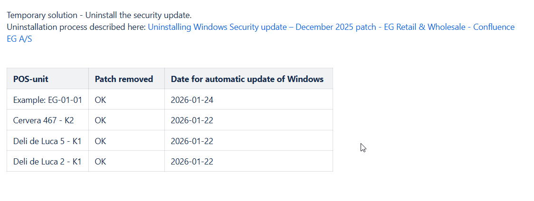Image resolution: width=534 pixels, height=201 pixels.
Task: Select the 'Deli de Luca 5 - K1' cell
Action: [48, 141]
